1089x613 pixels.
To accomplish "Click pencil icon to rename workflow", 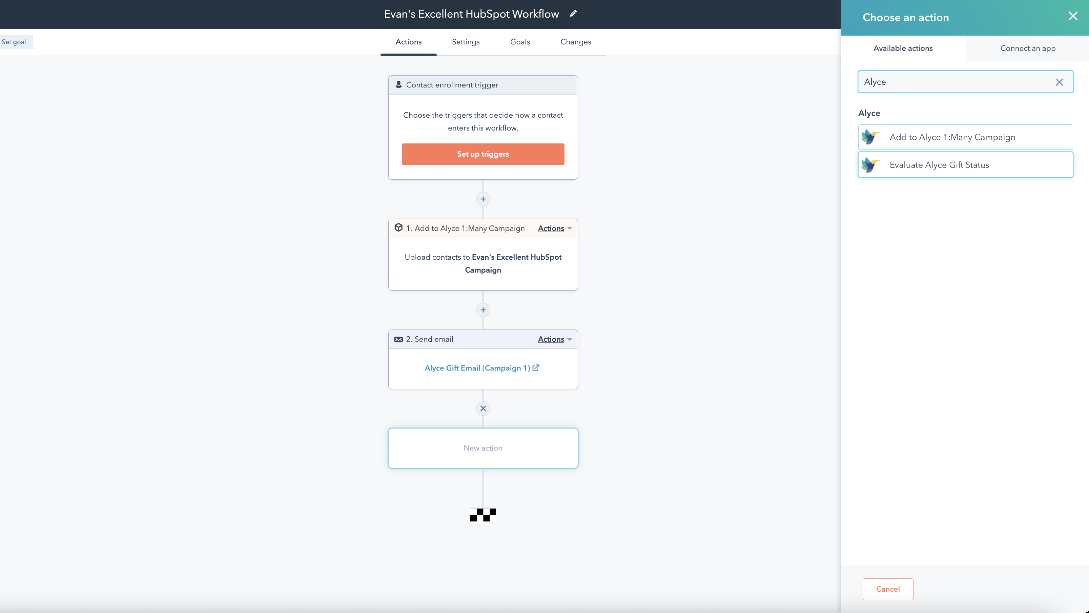I will (x=573, y=14).
